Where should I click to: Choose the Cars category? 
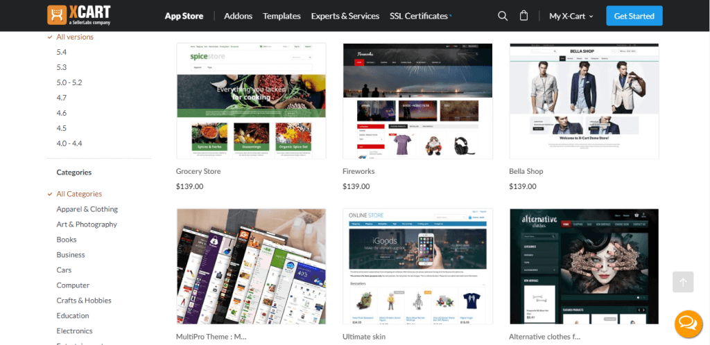(64, 270)
